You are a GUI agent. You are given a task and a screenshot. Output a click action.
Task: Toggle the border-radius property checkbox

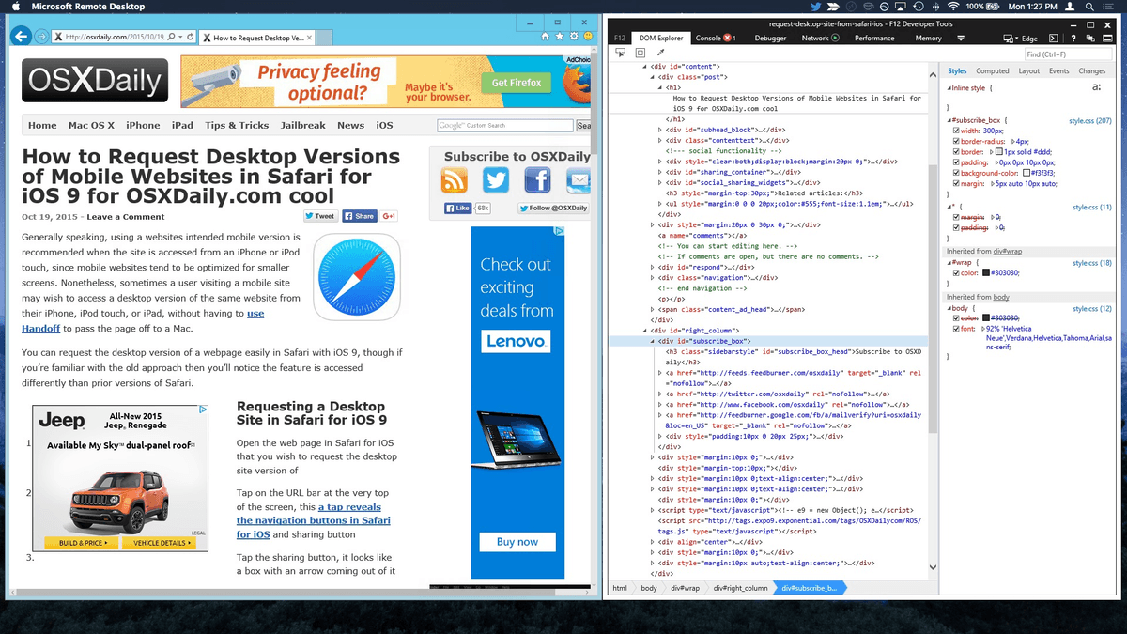957,142
